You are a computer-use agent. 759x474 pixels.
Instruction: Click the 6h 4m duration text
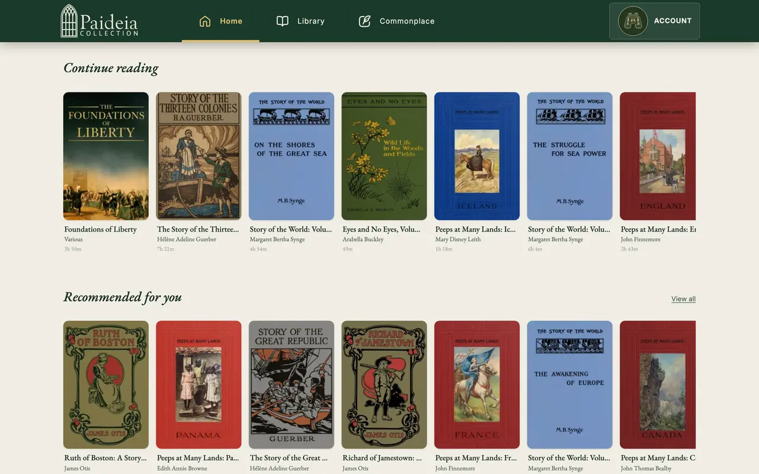click(x=535, y=249)
